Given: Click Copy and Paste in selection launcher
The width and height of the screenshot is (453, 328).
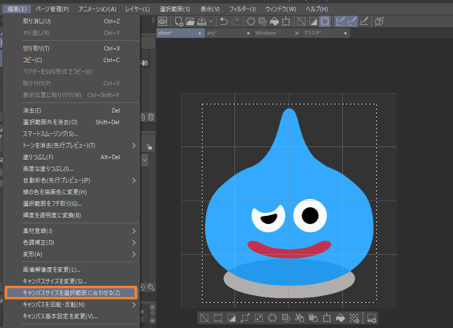Looking at the screenshot, I should click(313, 318).
